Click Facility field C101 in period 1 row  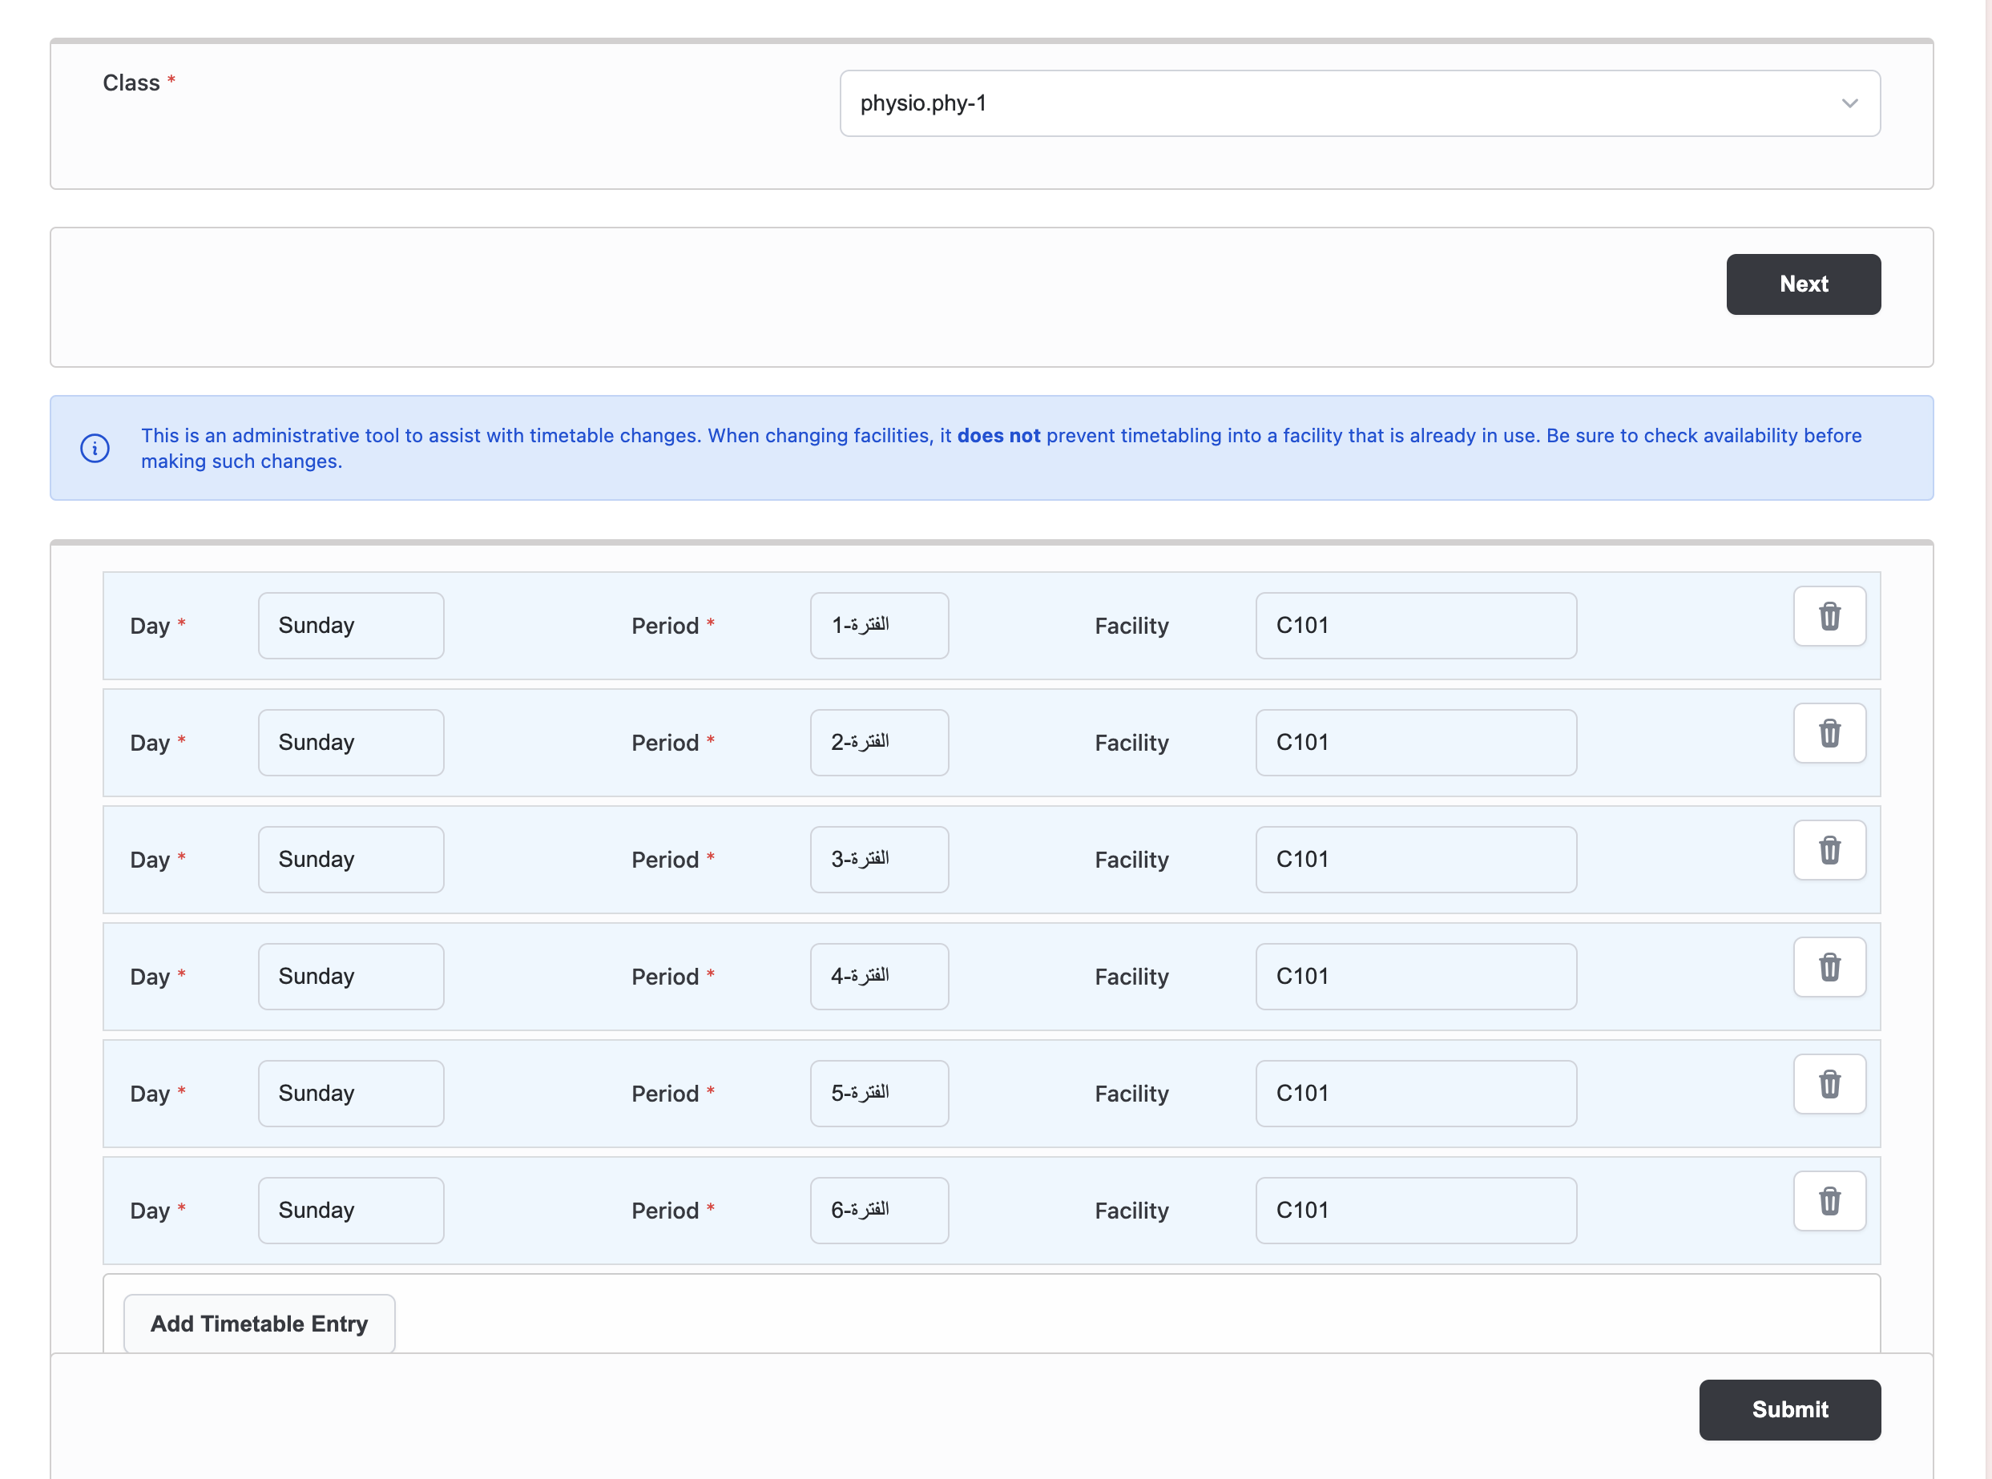coord(1415,626)
